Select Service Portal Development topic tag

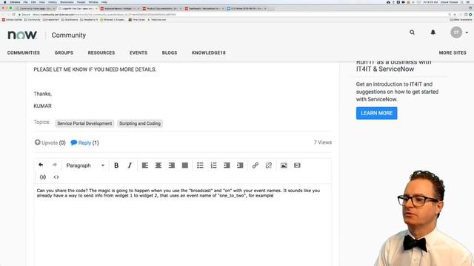pyautogui.click(x=84, y=123)
